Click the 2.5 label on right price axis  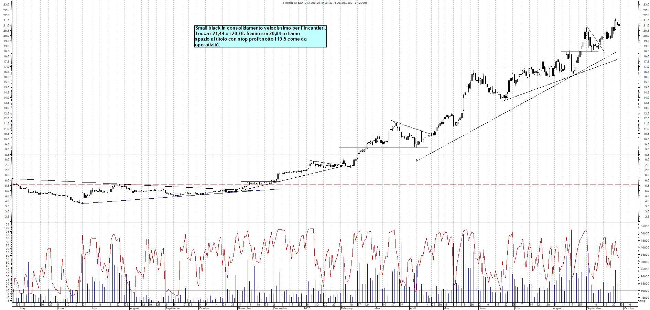click(647, 217)
